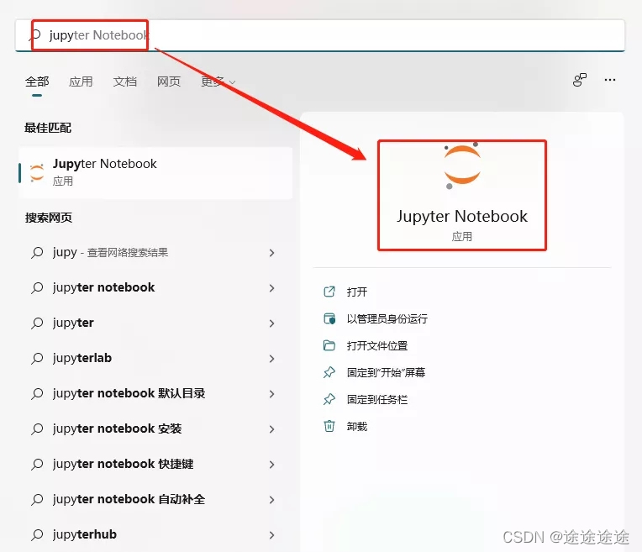
Task: Click the search box with jupyter Notebook text
Action: click(320, 35)
